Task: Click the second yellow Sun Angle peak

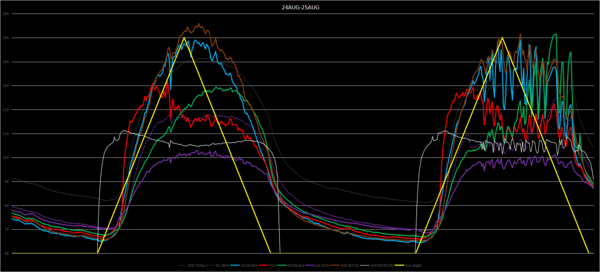Action: (501, 38)
